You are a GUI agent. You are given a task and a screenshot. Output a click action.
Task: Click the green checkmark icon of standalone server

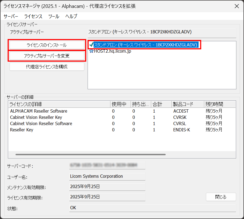point(91,45)
